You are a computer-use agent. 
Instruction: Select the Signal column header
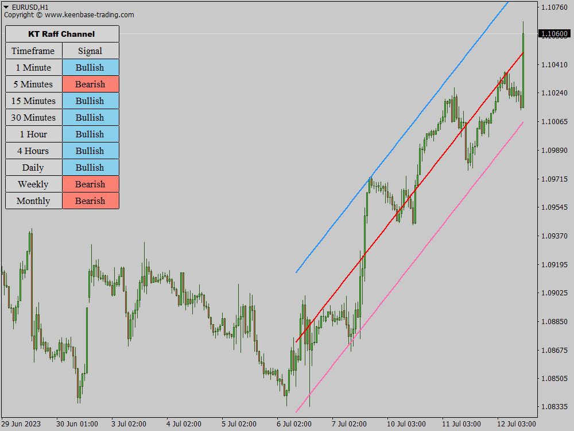90,51
